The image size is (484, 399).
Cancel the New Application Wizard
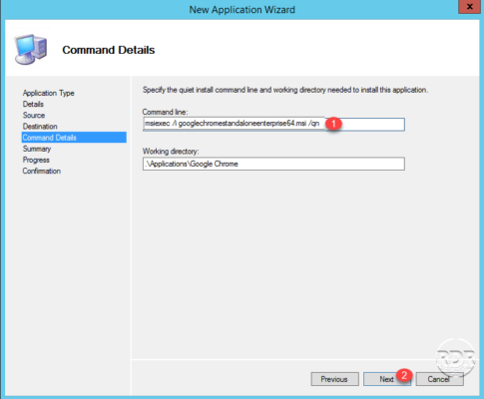pyautogui.click(x=439, y=379)
